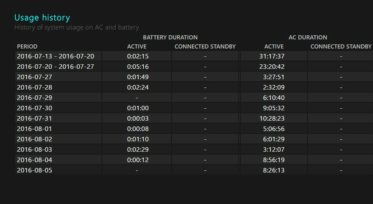Select AC active value 10:28:23
Viewport: 373px width, 204px height.
272,118
